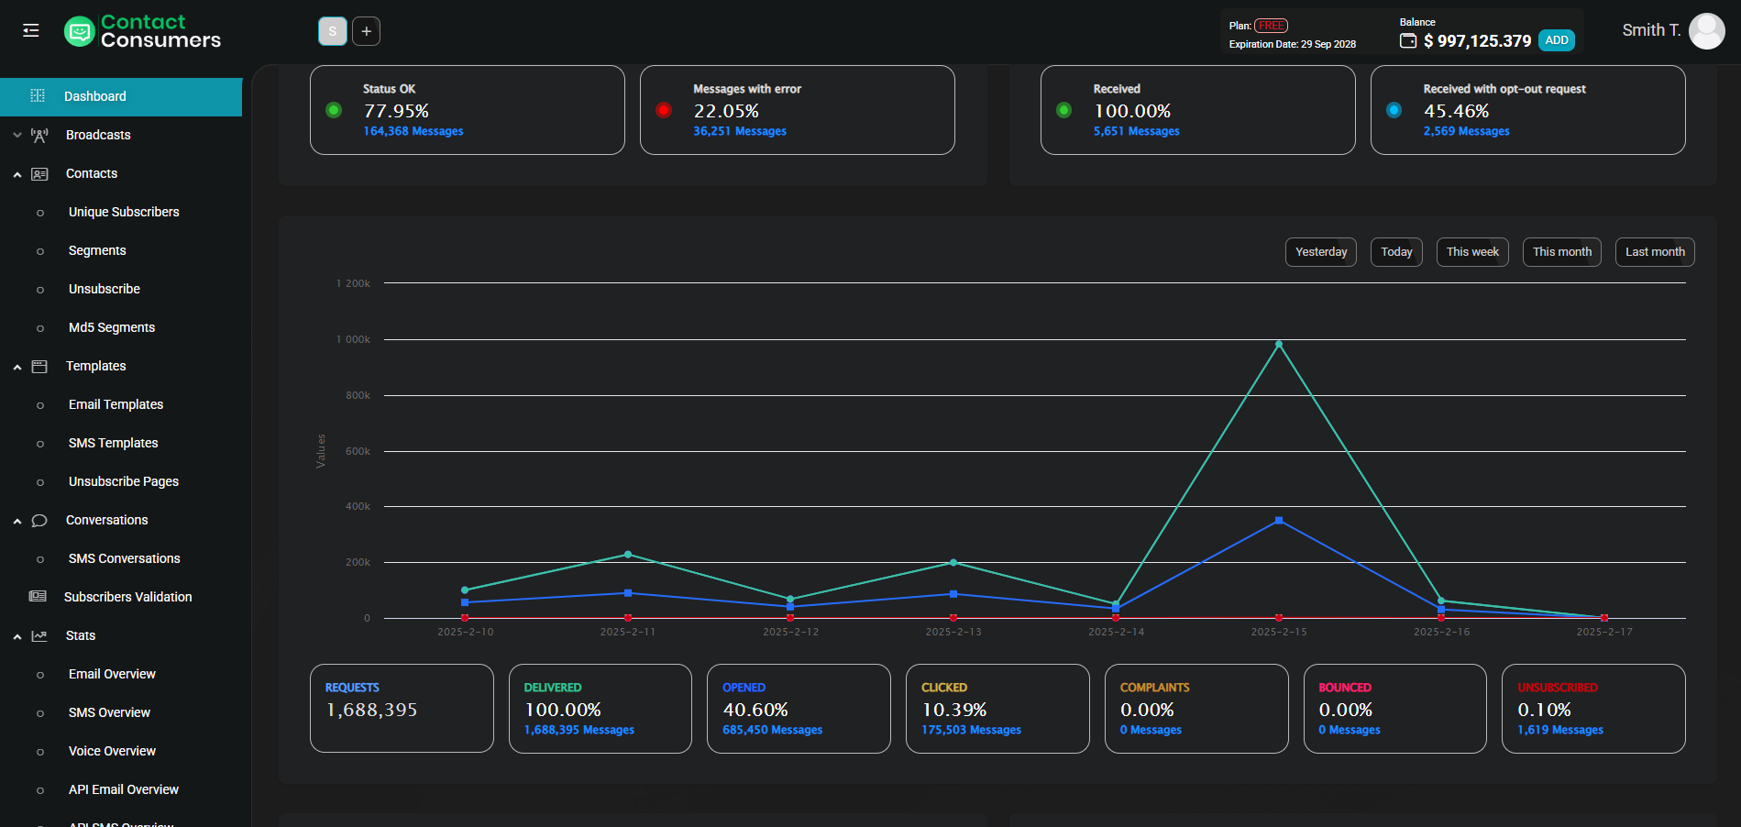Viewport: 1741px width, 827px height.
Task: Open Subscribers Validation page
Action: click(128, 597)
